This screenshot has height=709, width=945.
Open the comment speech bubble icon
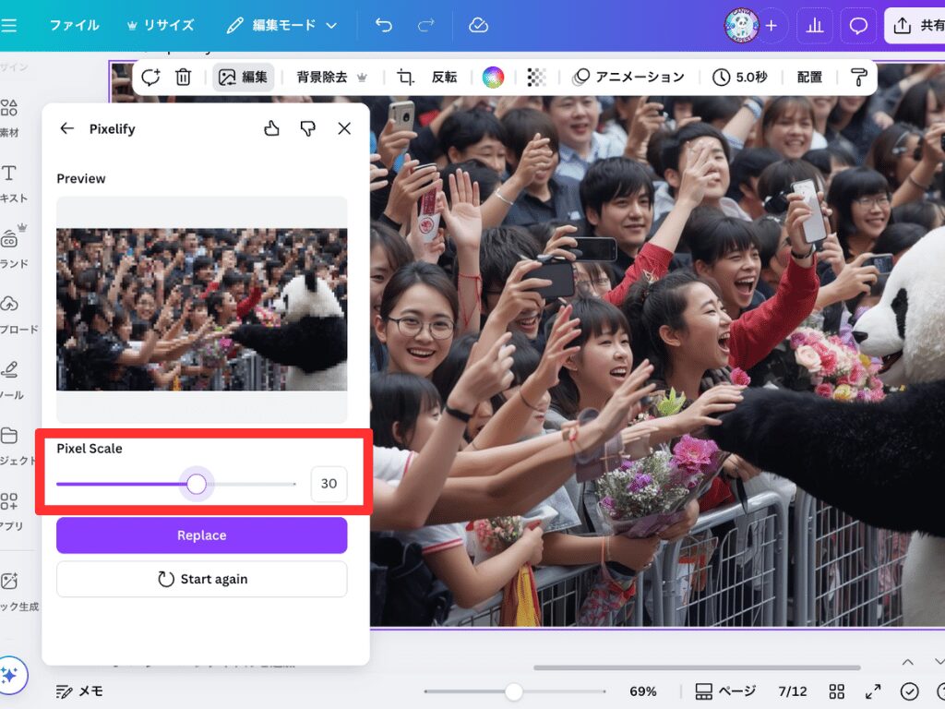[858, 26]
